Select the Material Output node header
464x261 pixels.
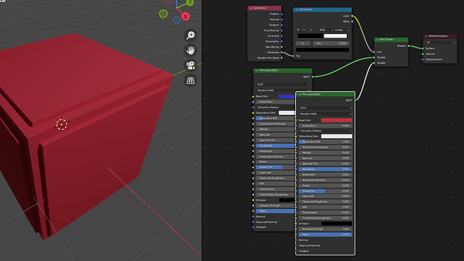pos(440,36)
